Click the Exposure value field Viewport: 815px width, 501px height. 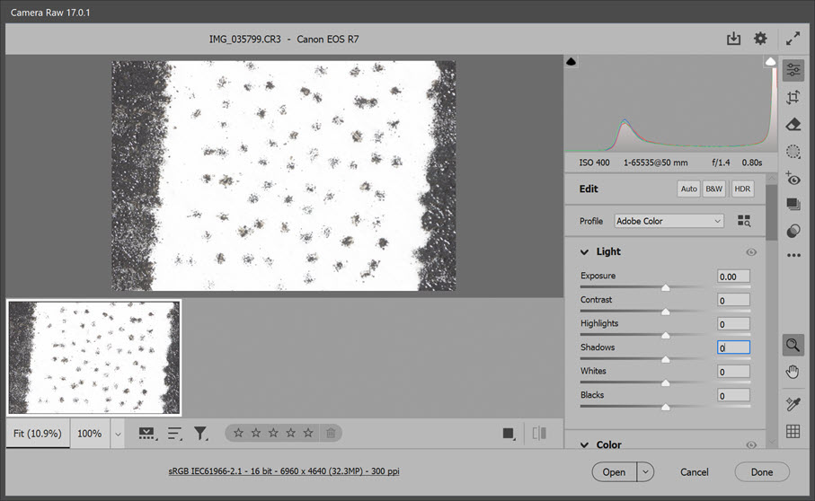(x=733, y=277)
